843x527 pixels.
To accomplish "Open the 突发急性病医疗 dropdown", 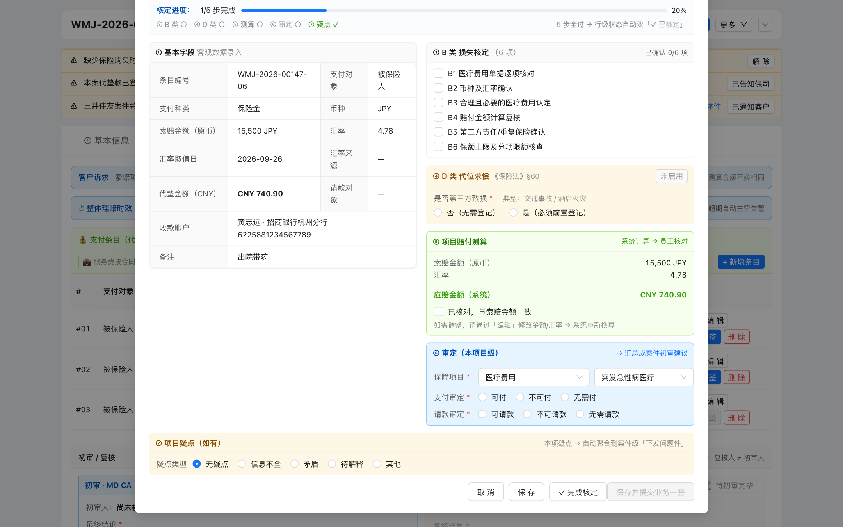I will [644, 377].
